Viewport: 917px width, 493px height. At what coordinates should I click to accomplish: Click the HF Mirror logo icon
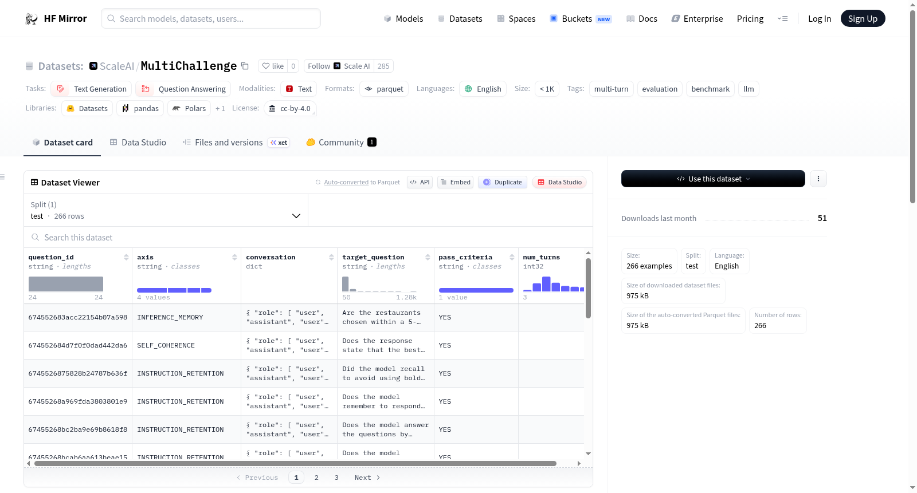click(x=32, y=19)
